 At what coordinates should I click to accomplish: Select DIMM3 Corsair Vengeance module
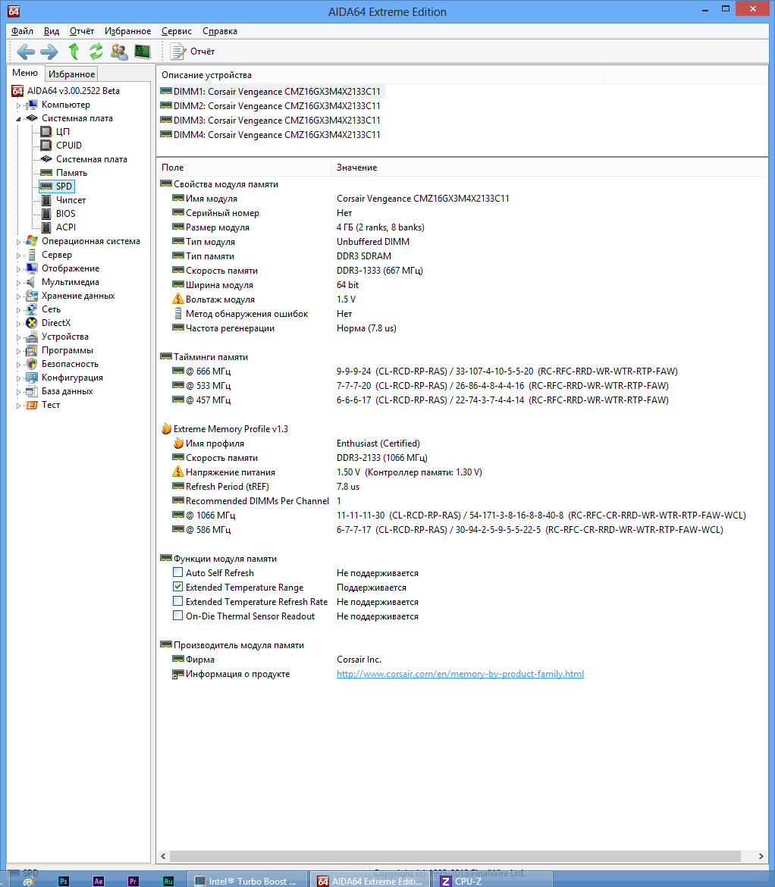(x=277, y=121)
